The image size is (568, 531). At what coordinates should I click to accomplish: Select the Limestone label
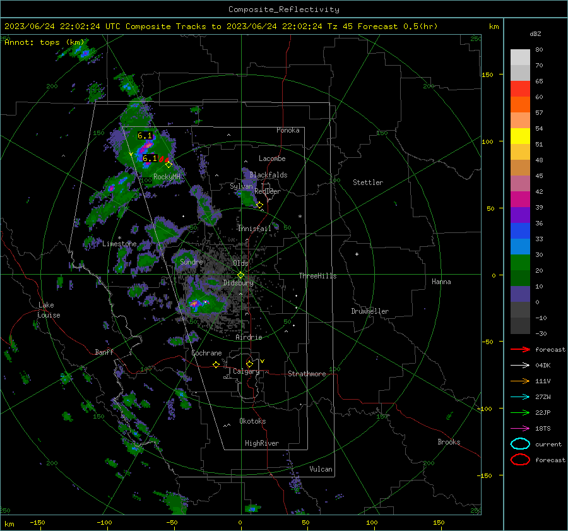coord(119,244)
